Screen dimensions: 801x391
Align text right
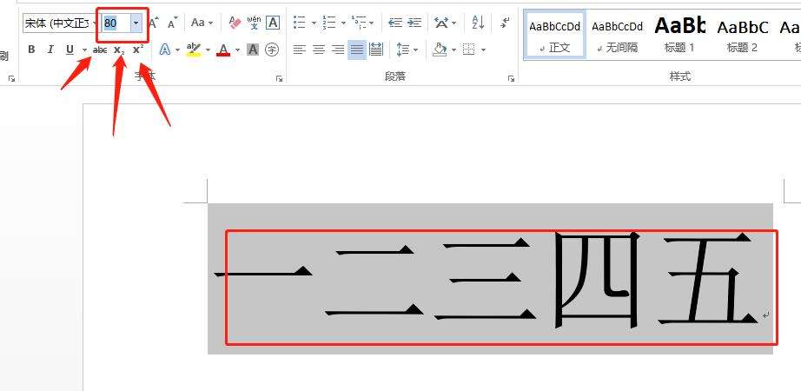coord(338,50)
